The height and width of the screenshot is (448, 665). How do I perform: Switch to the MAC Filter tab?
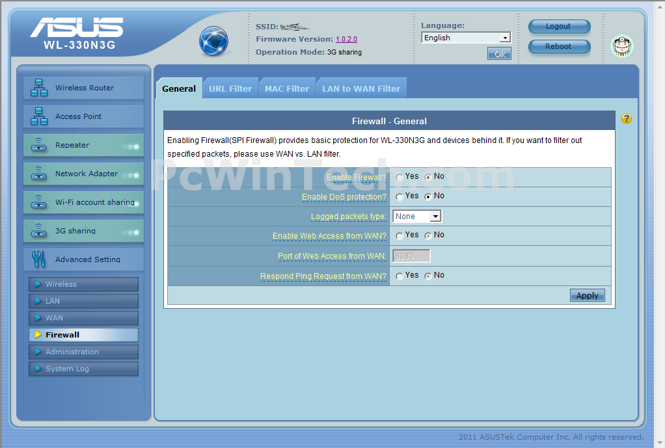coord(287,88)
